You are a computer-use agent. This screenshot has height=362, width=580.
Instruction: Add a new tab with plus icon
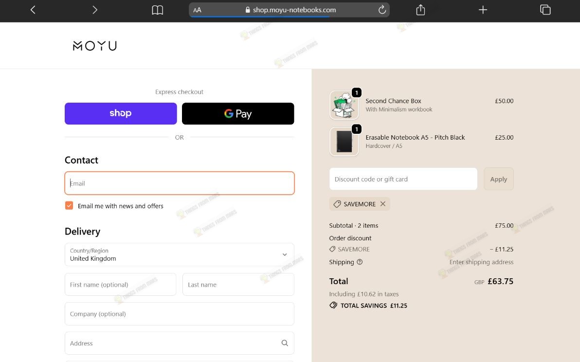point(483,10)
